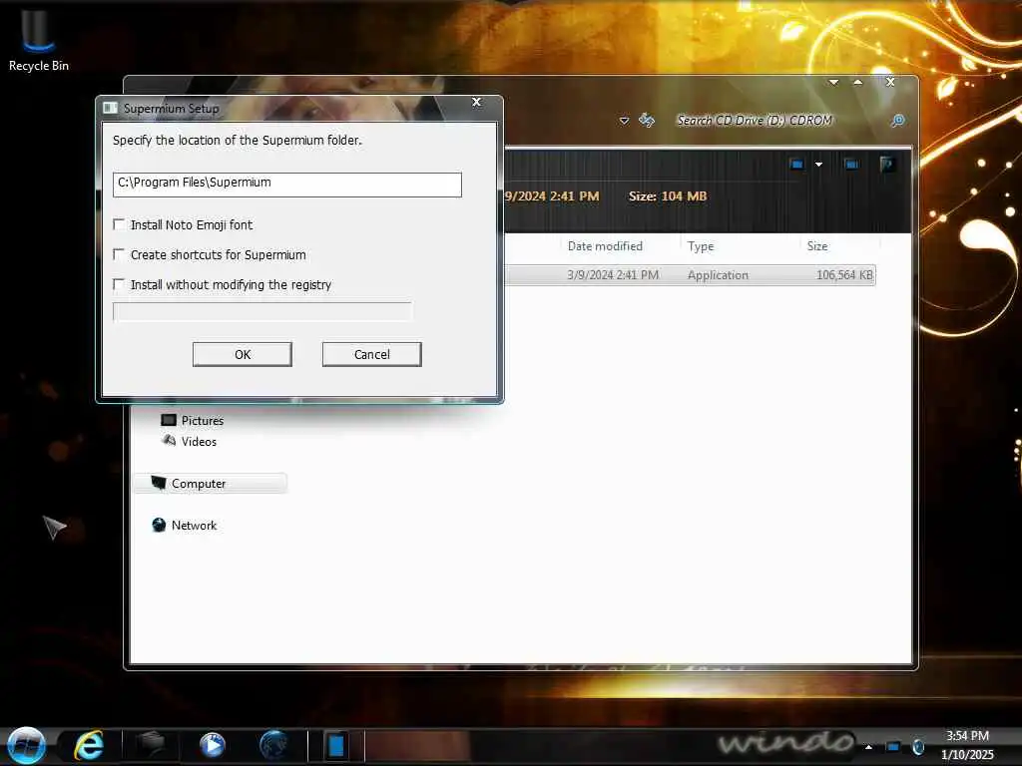
Task: Sort by Type column header
Action: pos(701,246)
